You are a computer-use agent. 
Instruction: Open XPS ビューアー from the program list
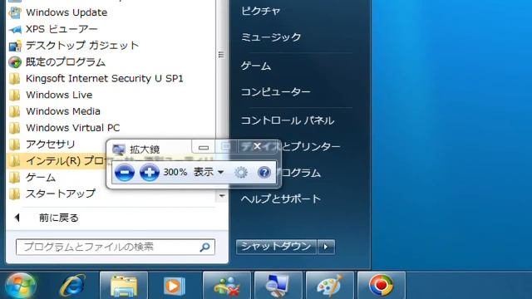111,29
